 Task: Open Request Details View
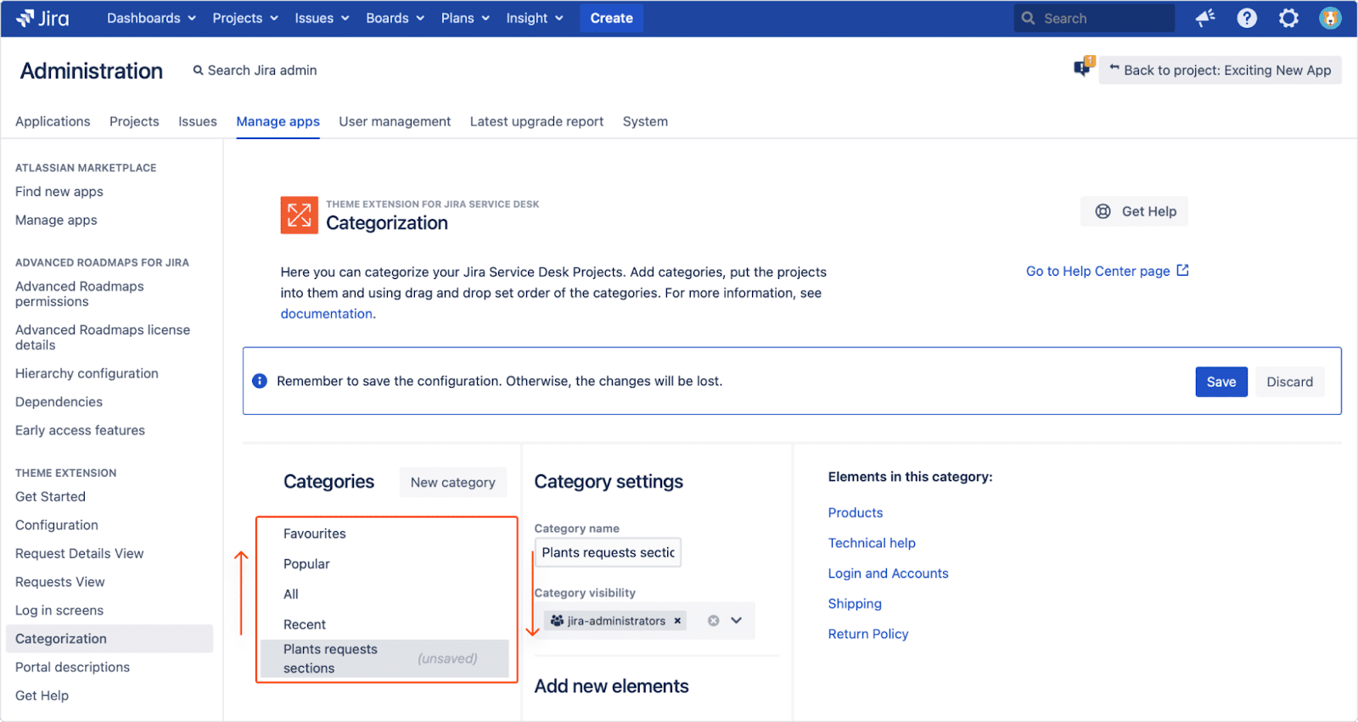pyautogui.click(x=80, y=553)
